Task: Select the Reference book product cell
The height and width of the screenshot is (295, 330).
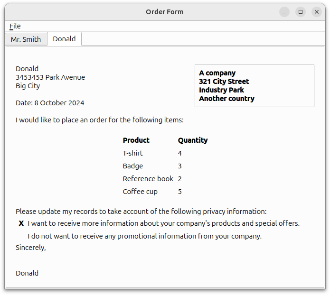Action: 148,179
